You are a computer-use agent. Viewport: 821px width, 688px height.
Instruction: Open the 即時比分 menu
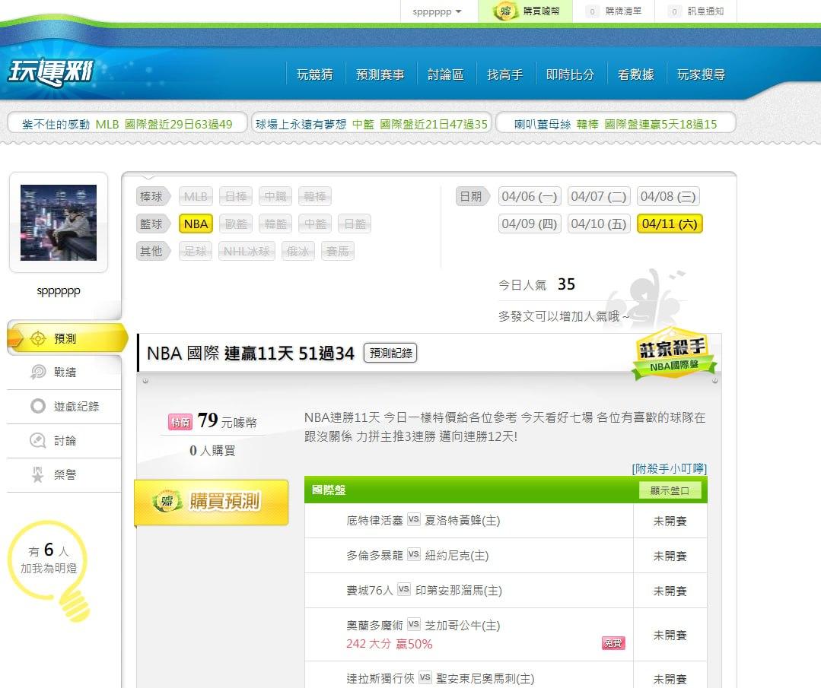tap(570, 75)
